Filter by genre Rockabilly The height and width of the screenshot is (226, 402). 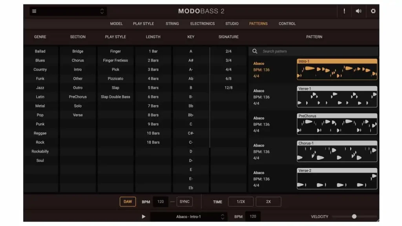pos(40,151)
